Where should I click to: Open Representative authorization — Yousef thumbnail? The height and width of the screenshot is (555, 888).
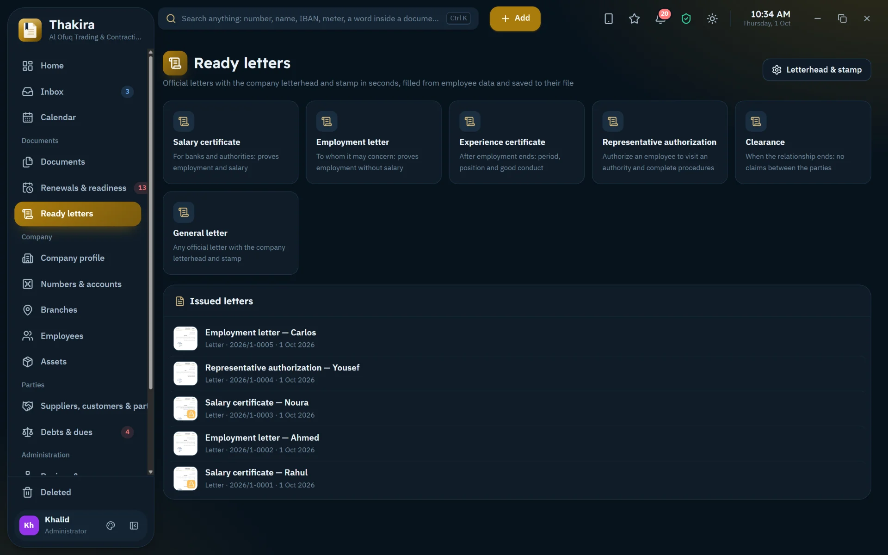185,373
